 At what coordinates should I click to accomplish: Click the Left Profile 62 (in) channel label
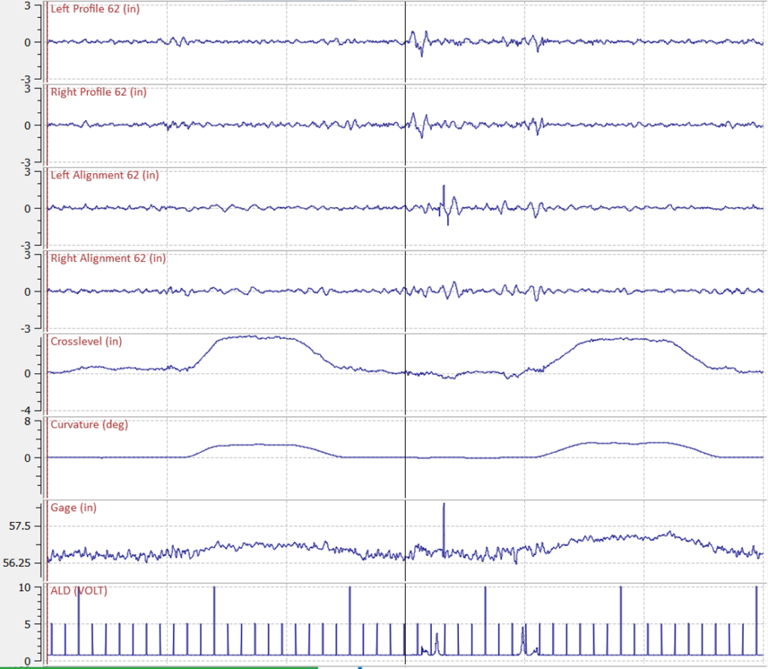pos(95,9)
